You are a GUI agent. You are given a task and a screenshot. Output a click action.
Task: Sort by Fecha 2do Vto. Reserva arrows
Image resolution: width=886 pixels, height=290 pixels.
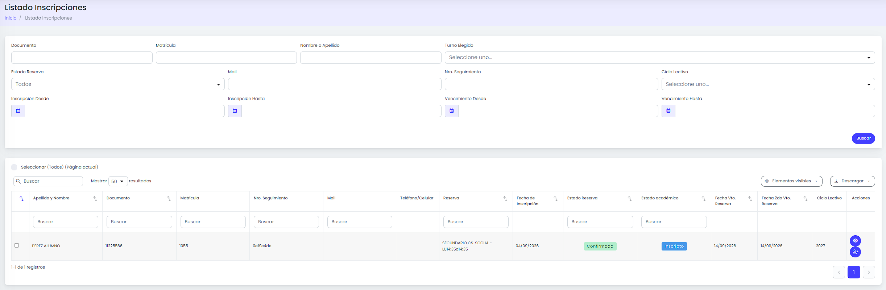(806, 199)
